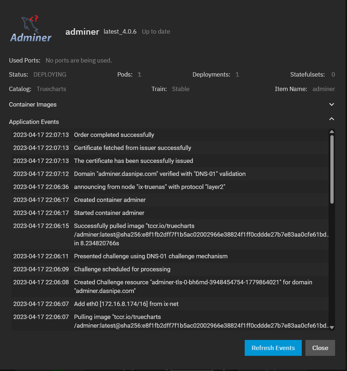Click the latest_4.0.6 version label
The height and width of the screenshot is (371, 347).
[x=120, y=31]
